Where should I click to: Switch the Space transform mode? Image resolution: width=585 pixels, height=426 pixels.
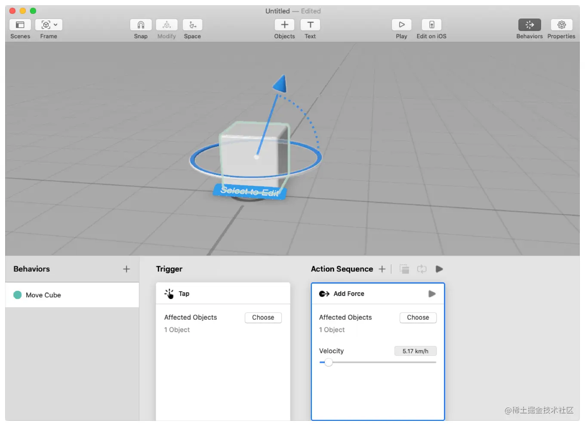click(192, 25)
